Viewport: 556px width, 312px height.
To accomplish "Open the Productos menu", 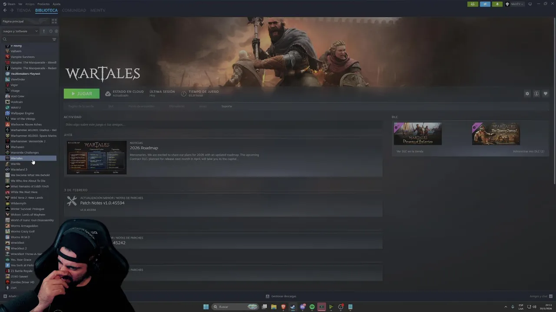I will coord(43,4).
